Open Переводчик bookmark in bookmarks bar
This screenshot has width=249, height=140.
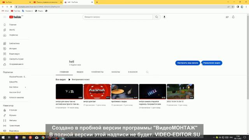28,11
